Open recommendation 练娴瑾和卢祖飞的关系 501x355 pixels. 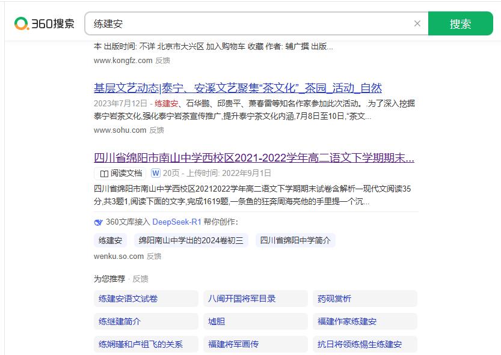coord(146,344)
